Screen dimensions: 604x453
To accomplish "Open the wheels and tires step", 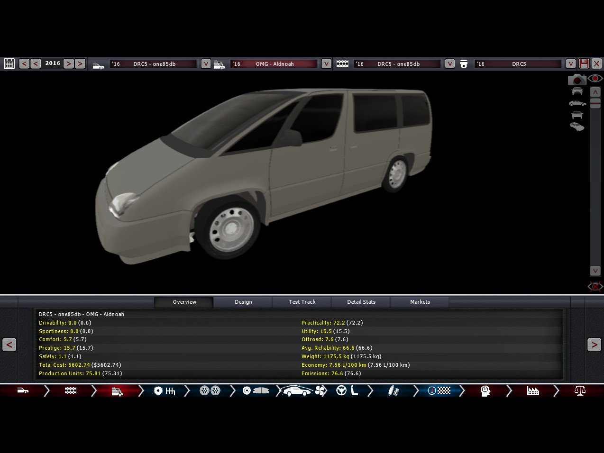I will coord(210,391).
